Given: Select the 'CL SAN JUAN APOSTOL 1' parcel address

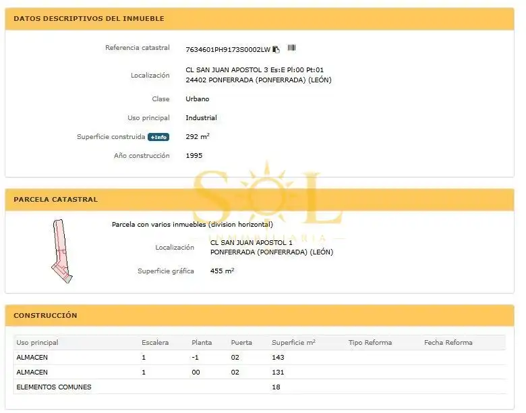Looking at the screenshot, I should point(252,242).
